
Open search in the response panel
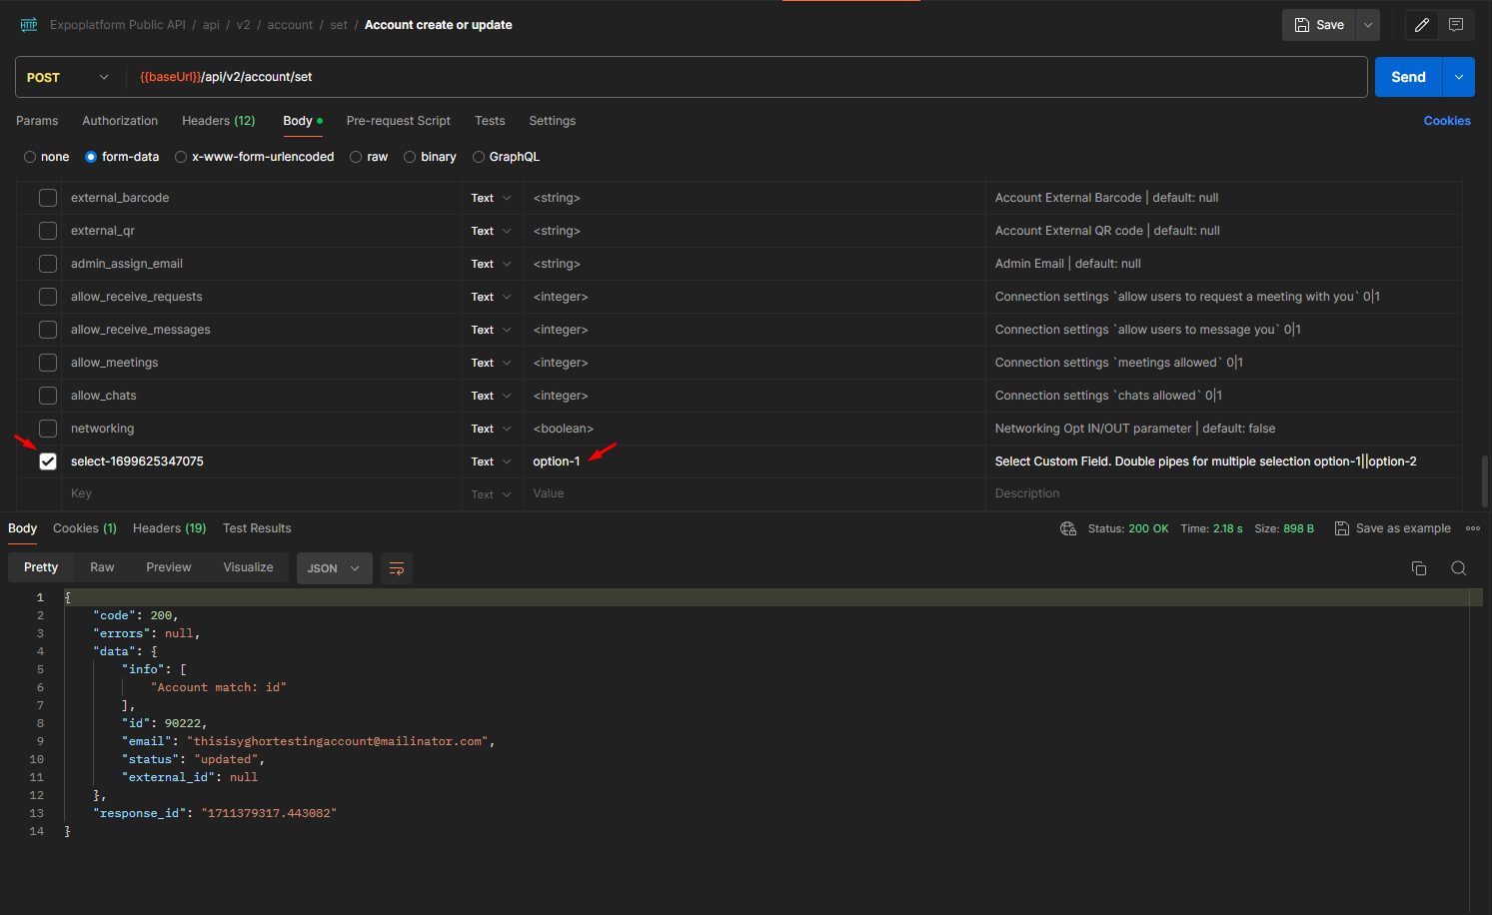tap(1458, 567)
